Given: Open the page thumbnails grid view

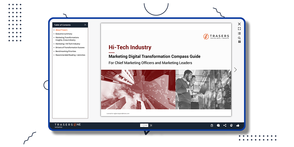Looking at the screenshot, I should pos(239,42).
